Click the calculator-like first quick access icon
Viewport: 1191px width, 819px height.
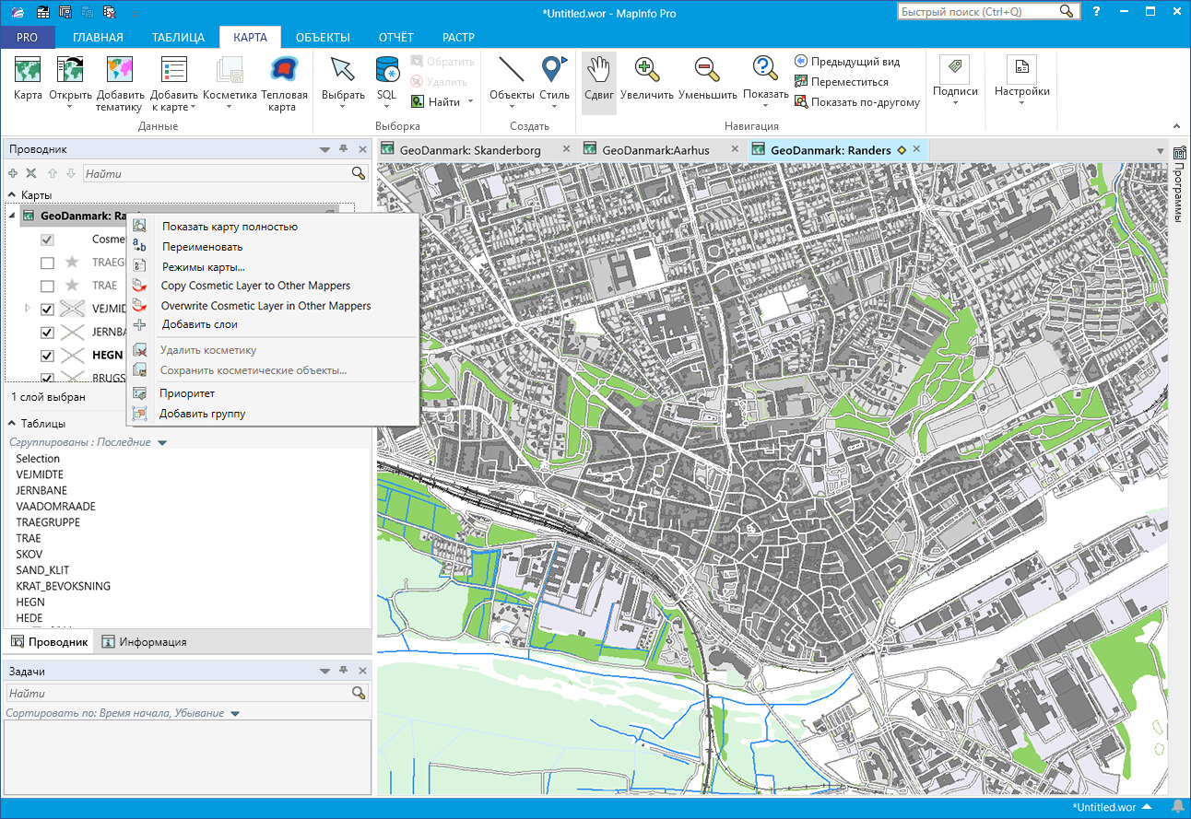pos(43,12)
